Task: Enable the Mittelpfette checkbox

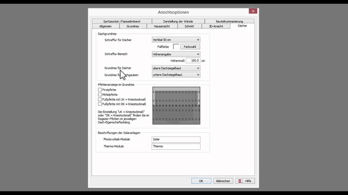Action: coord(100,95)
